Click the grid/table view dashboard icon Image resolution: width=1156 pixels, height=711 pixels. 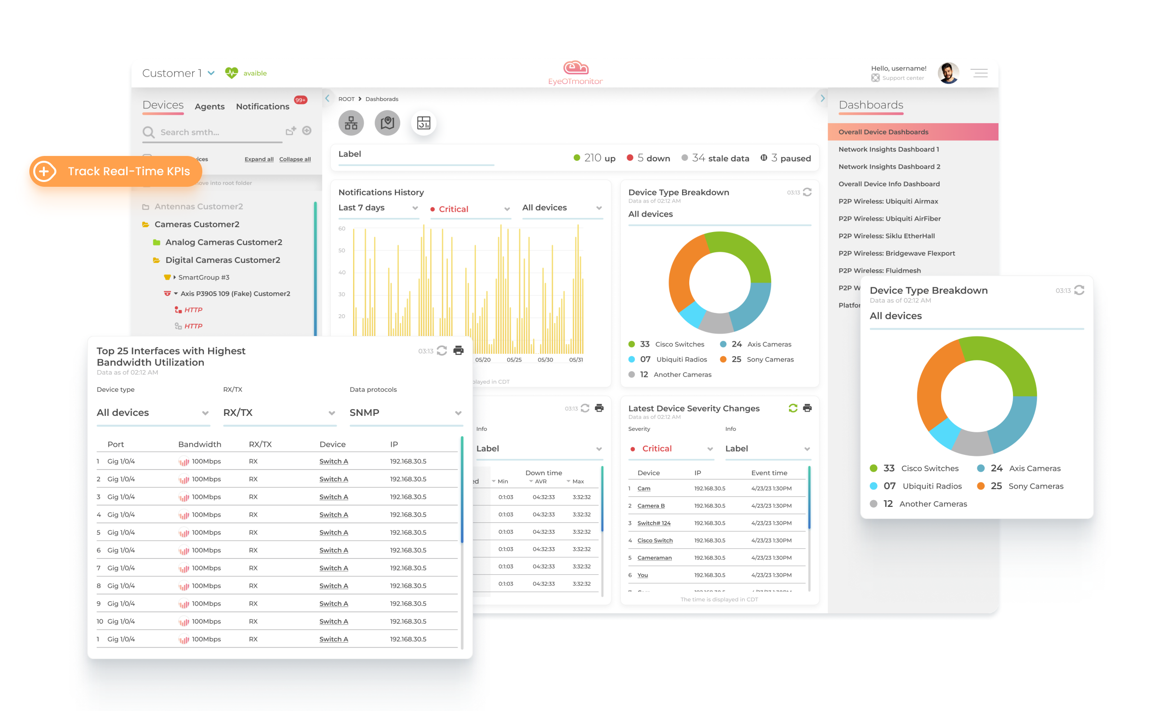pos(424,124)
